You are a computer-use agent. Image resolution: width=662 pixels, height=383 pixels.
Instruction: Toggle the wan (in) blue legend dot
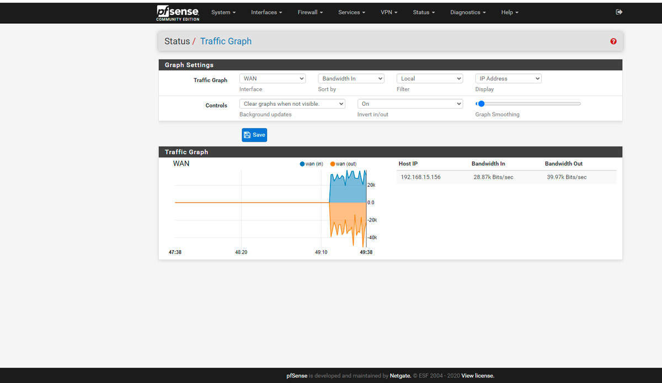coord(302,164)
